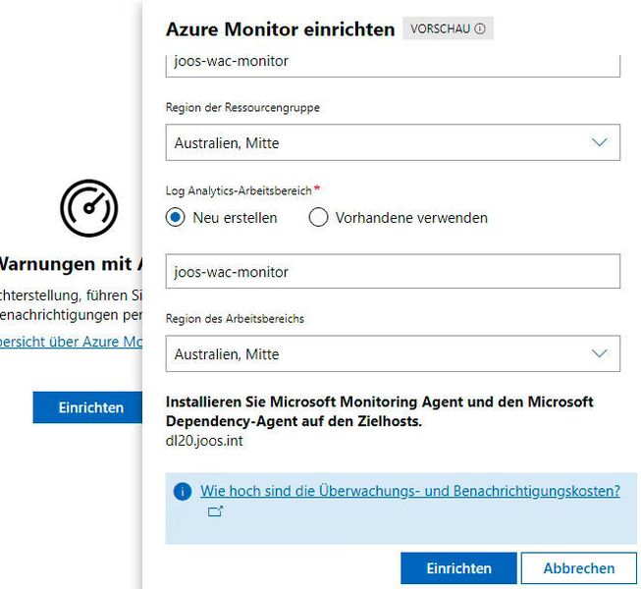Click the info icon beside VORSCHAU badge
The image size is (641, 589).
coord(480,28)
